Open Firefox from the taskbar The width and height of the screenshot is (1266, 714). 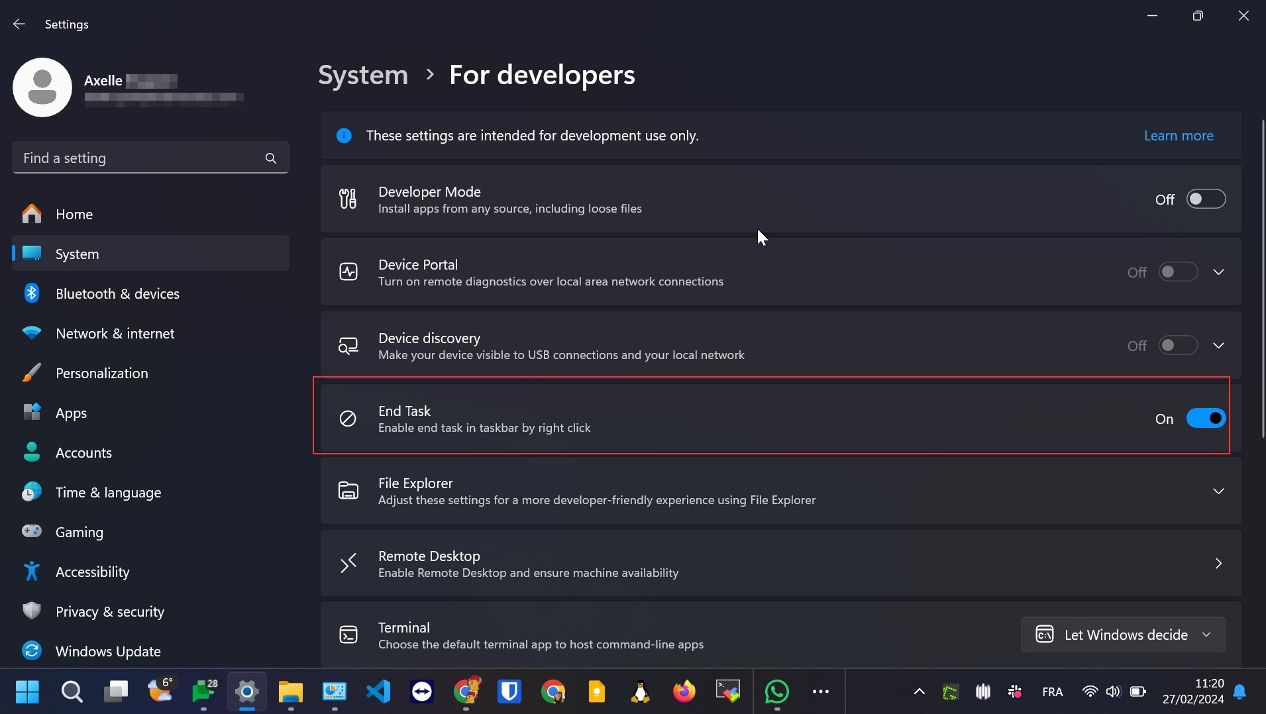point(684,691)
